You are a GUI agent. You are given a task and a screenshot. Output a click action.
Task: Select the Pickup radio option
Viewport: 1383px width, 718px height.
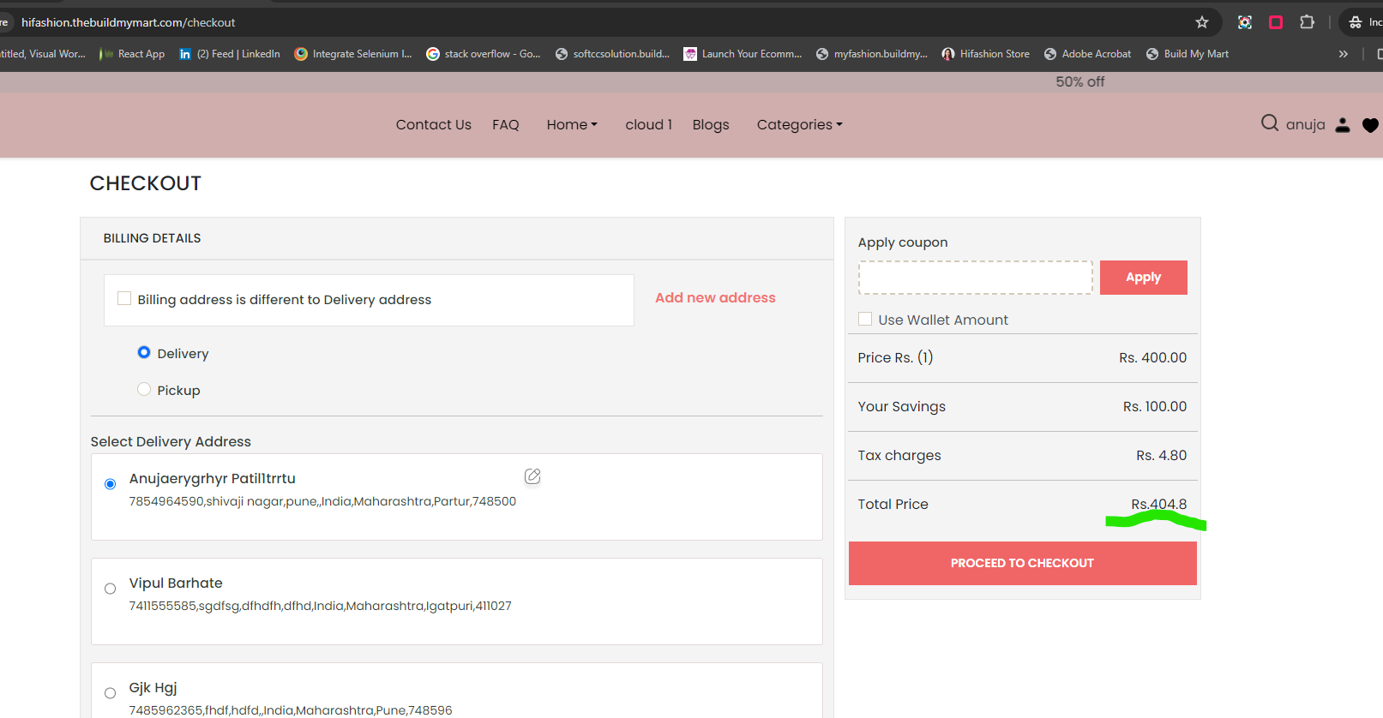144,389
